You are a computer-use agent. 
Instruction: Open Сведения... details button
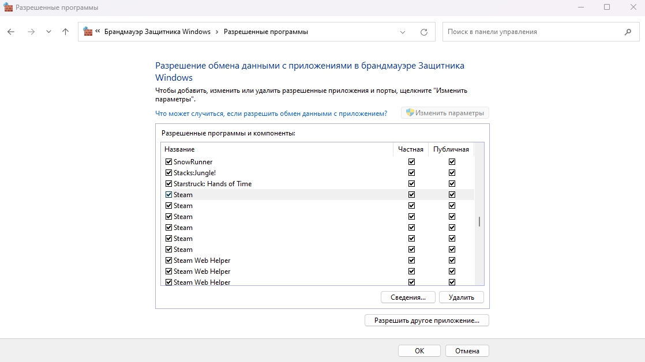(x=408, y=297)
